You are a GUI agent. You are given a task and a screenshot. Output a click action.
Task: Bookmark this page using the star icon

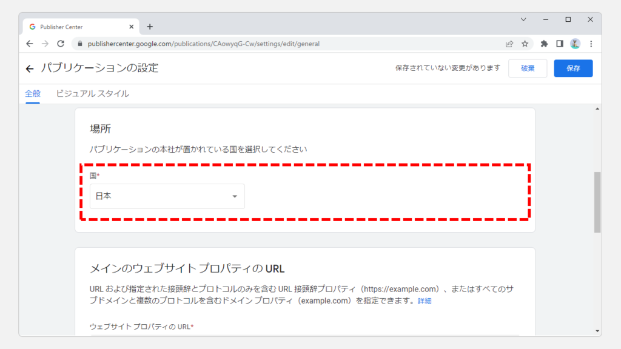pyautogui.click(x=525, y=44)
